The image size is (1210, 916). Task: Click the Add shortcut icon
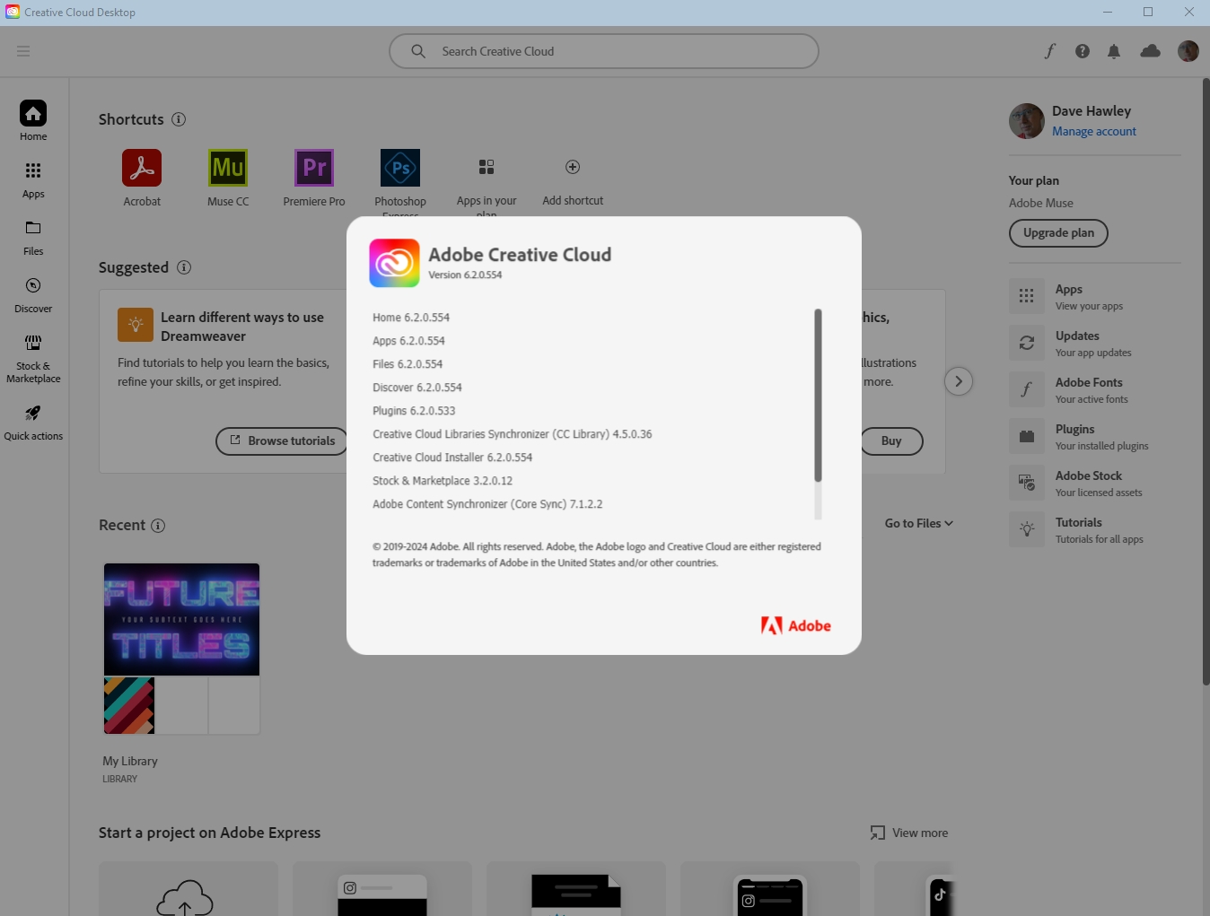pos(572,167)
